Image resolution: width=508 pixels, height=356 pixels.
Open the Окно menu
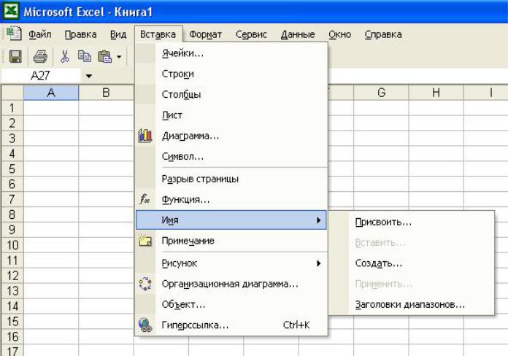(x=340, y=34)
